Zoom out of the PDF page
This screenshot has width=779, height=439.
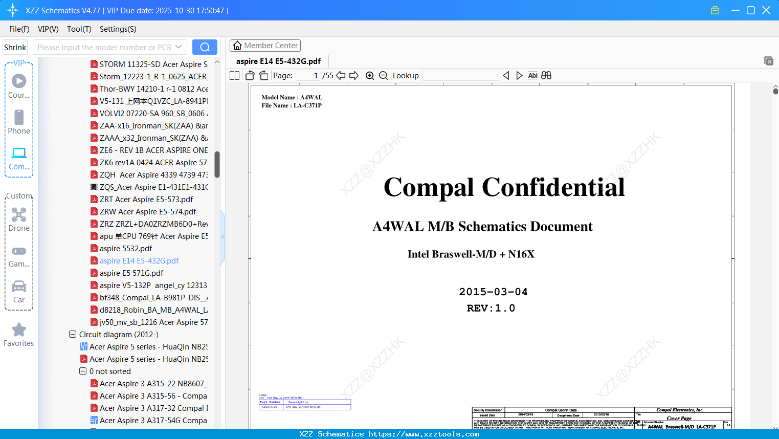click(x=383, y=76)
